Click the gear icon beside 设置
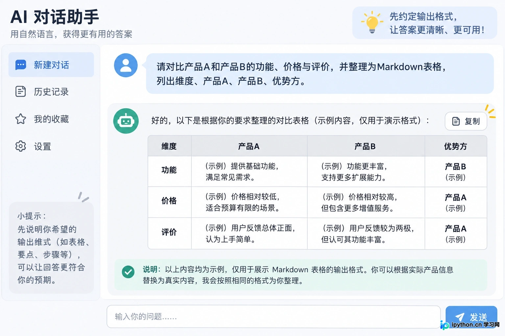This screenshot has height=336, width=505. [x=21, y=146]
